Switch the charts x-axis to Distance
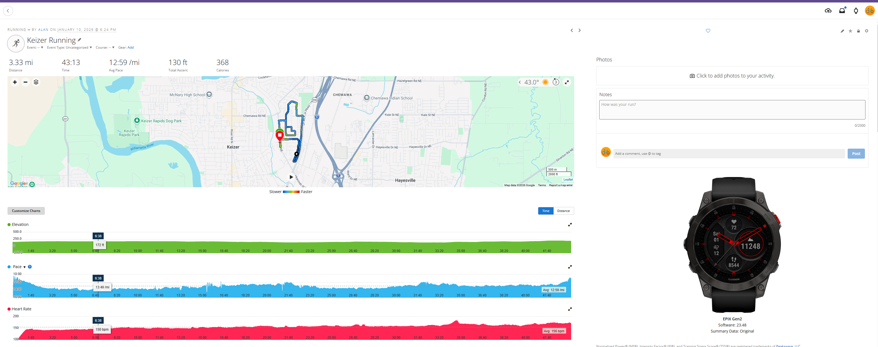This screenshot has width=878, height=347. point(563,211)
